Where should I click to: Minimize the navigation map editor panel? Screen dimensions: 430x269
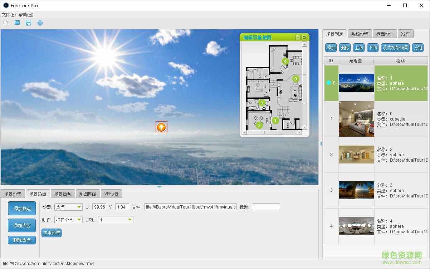[x=298, y=38]
